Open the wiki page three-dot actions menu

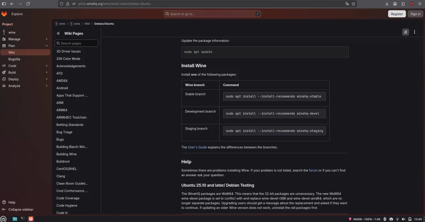(414, 32)
